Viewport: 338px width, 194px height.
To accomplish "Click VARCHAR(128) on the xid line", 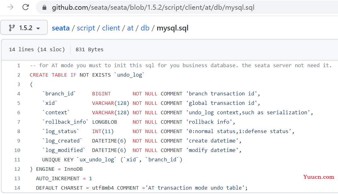I will click(x=111, y=103).
